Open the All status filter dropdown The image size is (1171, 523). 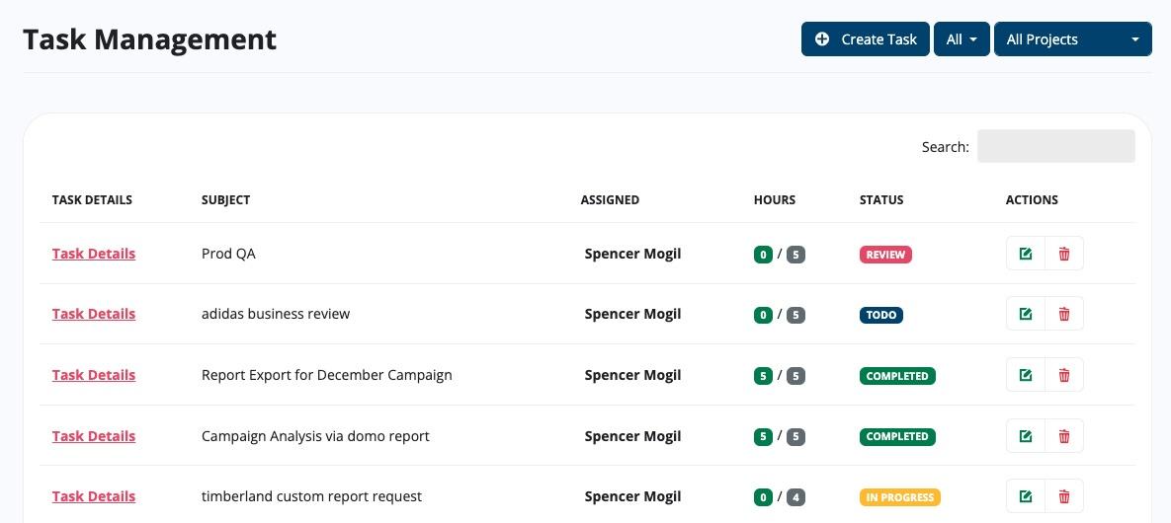[x=962, y=38]
